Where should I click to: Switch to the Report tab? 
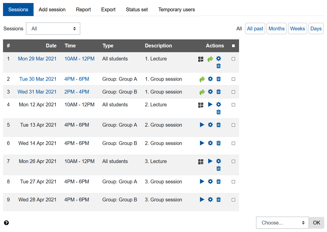(x=83, y=10)
